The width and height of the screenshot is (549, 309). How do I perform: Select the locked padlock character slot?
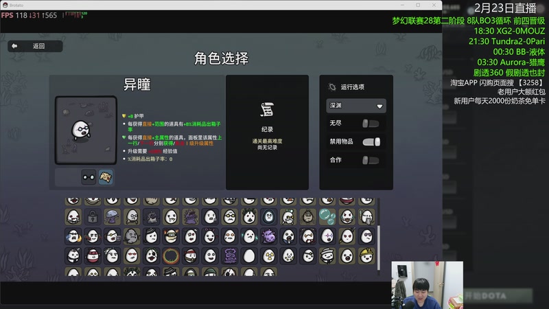click(93, 216)
